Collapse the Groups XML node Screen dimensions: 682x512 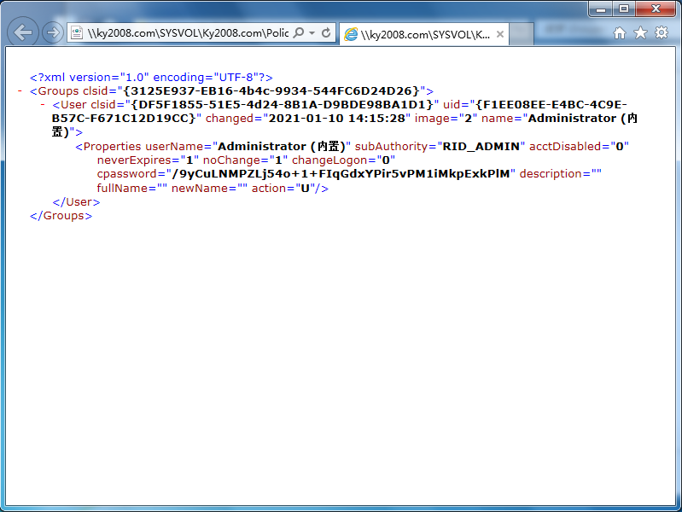pyautogui.click(x=20, y=91)
